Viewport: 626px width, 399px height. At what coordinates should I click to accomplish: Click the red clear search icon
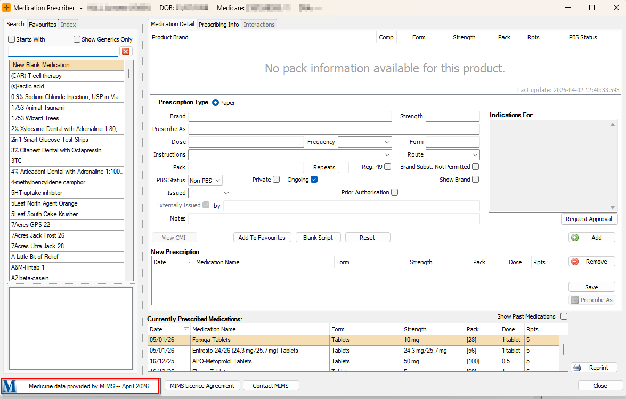pos(126,52)
